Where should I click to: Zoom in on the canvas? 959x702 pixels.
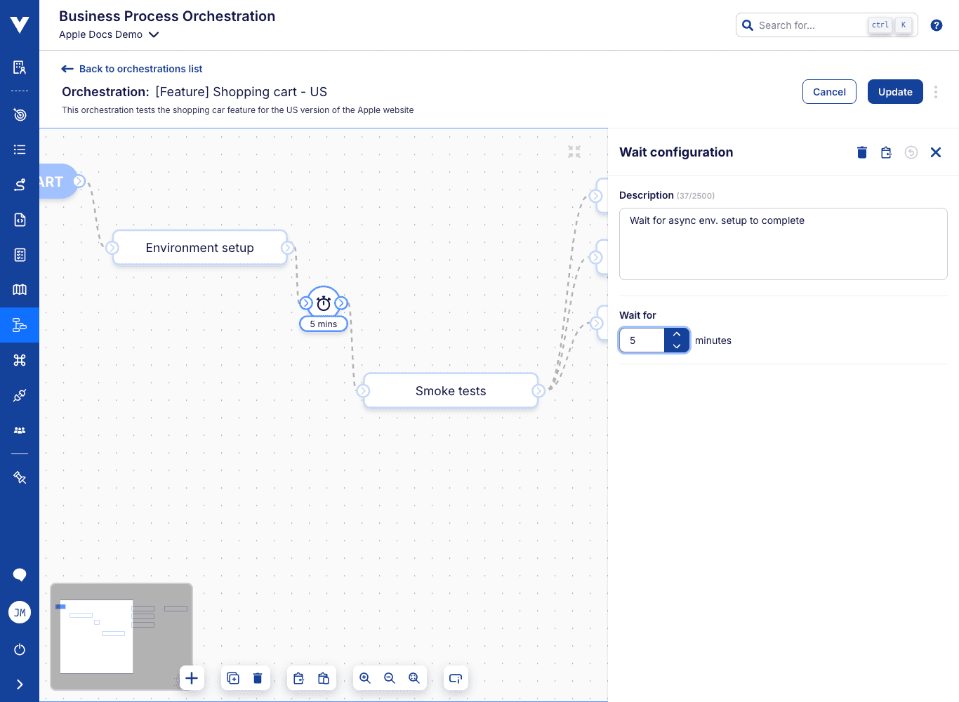[364, 677]
